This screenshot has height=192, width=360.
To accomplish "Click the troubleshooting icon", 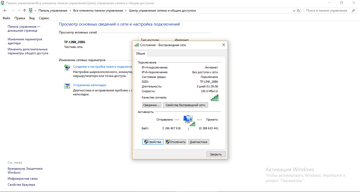I will (67, 86).
